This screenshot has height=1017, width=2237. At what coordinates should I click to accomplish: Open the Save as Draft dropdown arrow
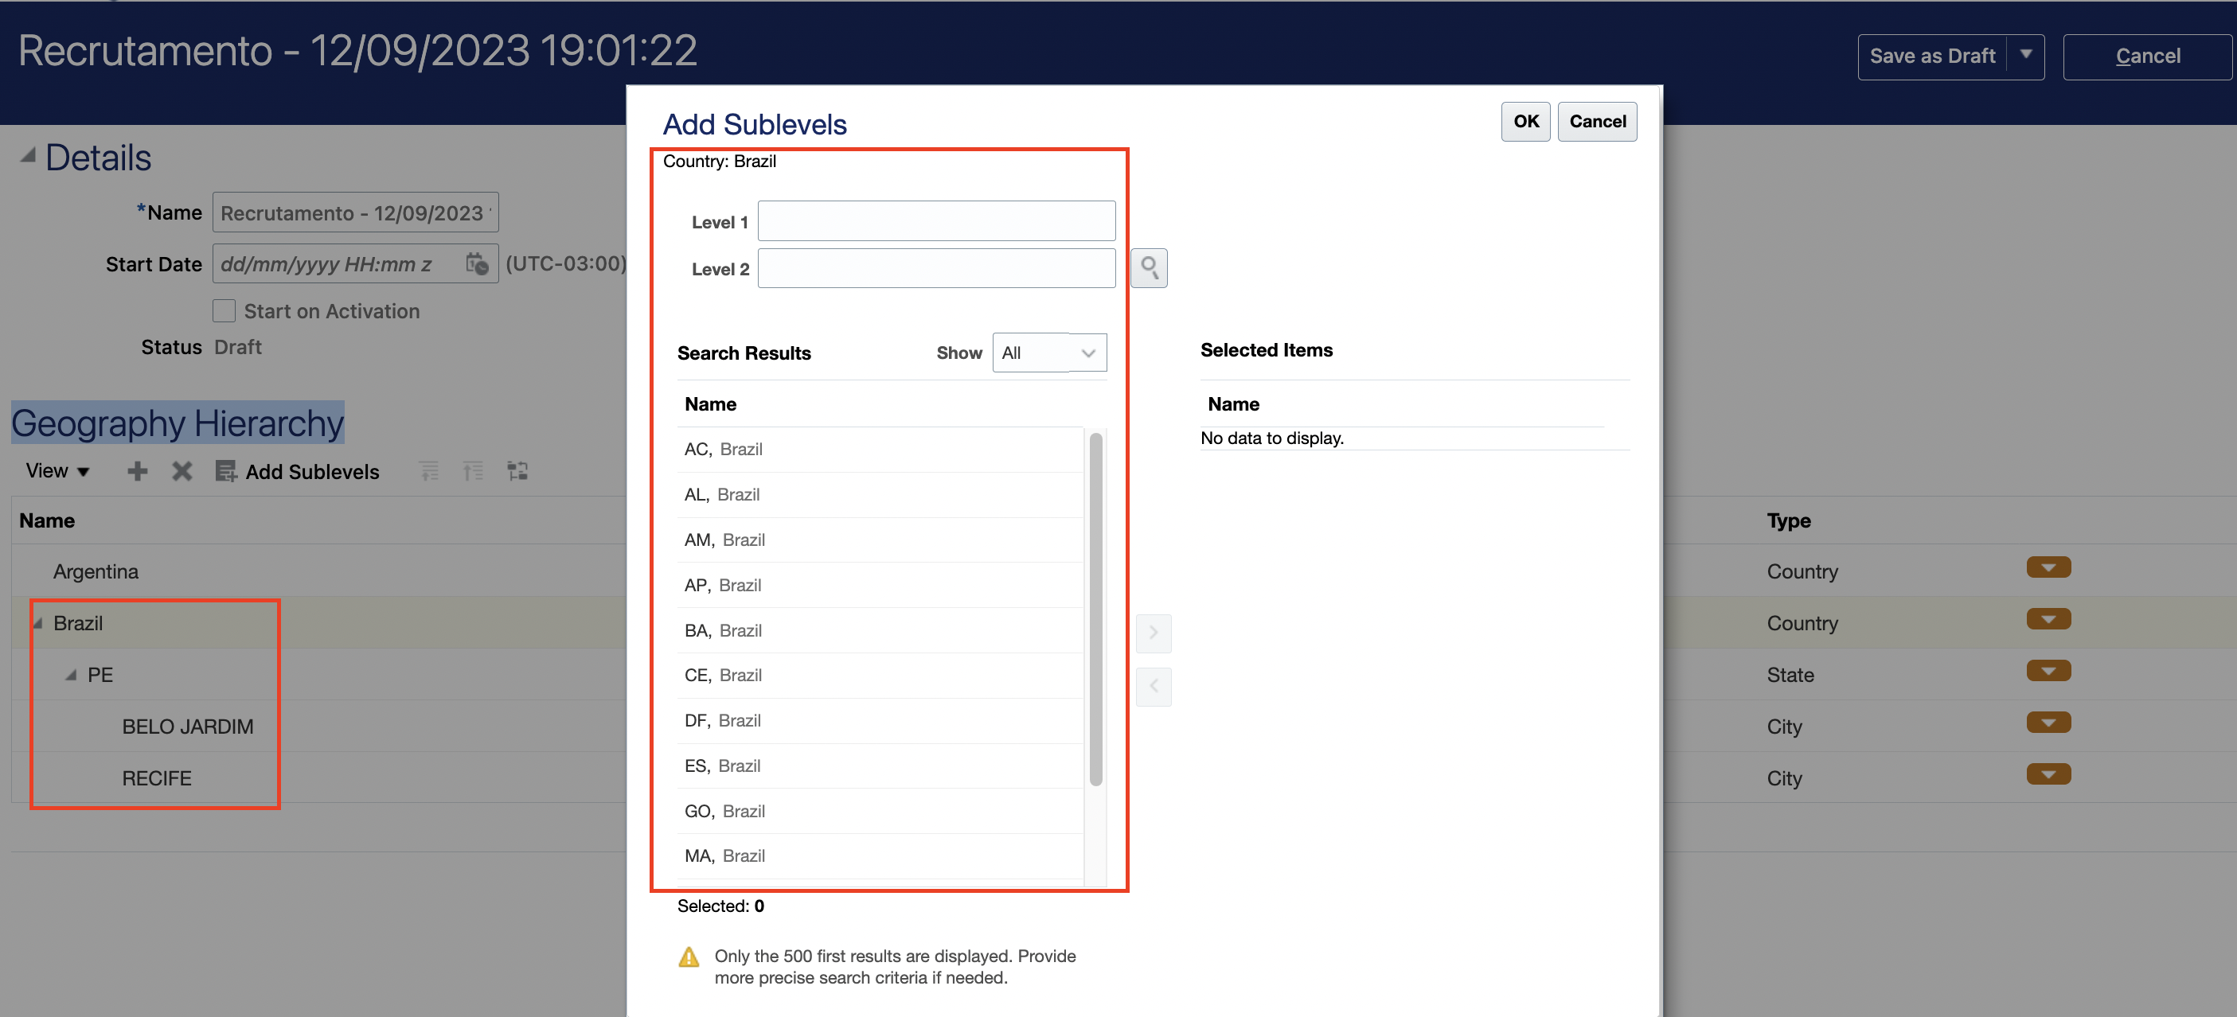[2025, 56]
